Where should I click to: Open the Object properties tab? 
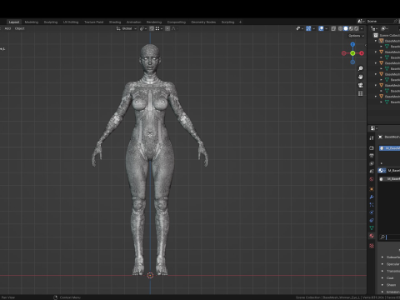point(372,189)
